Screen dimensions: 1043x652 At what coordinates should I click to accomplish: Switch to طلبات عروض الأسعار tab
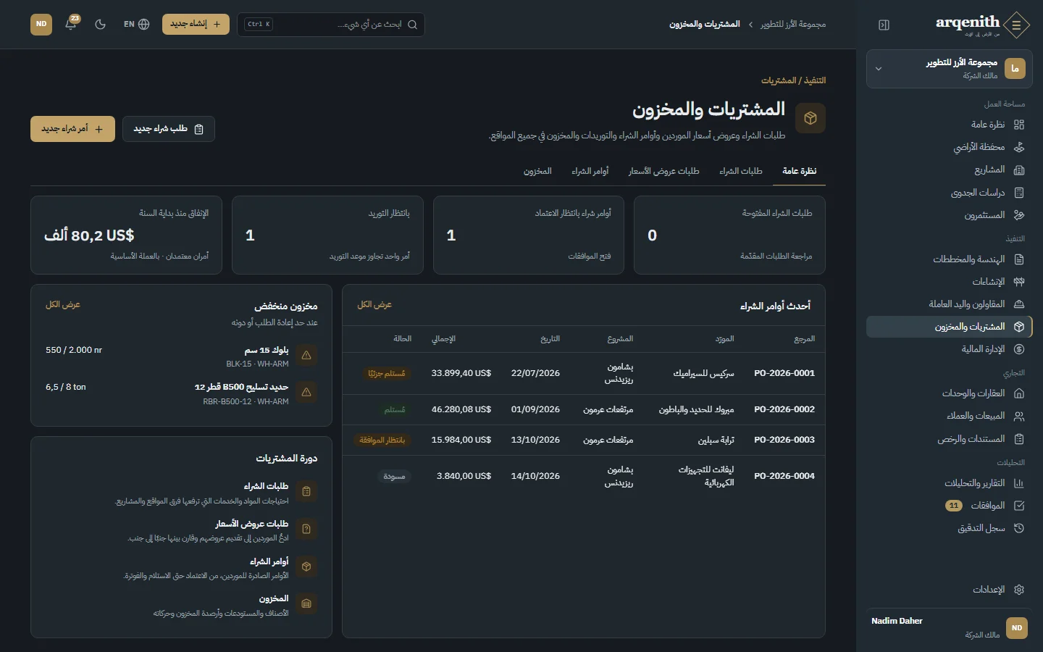pyautogui.click(x=663, y=172)
